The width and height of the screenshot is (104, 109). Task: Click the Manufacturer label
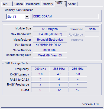[22, 40]
